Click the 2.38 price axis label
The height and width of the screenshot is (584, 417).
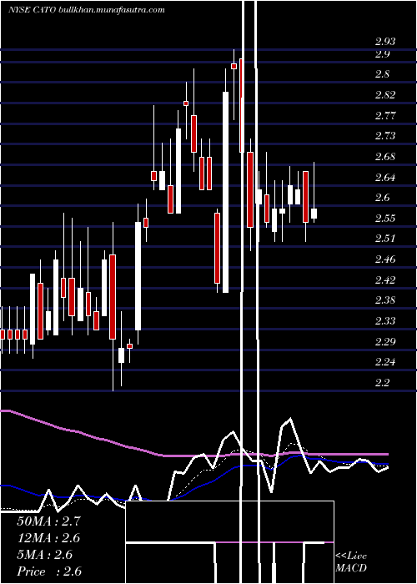click(x=385, y=300)
